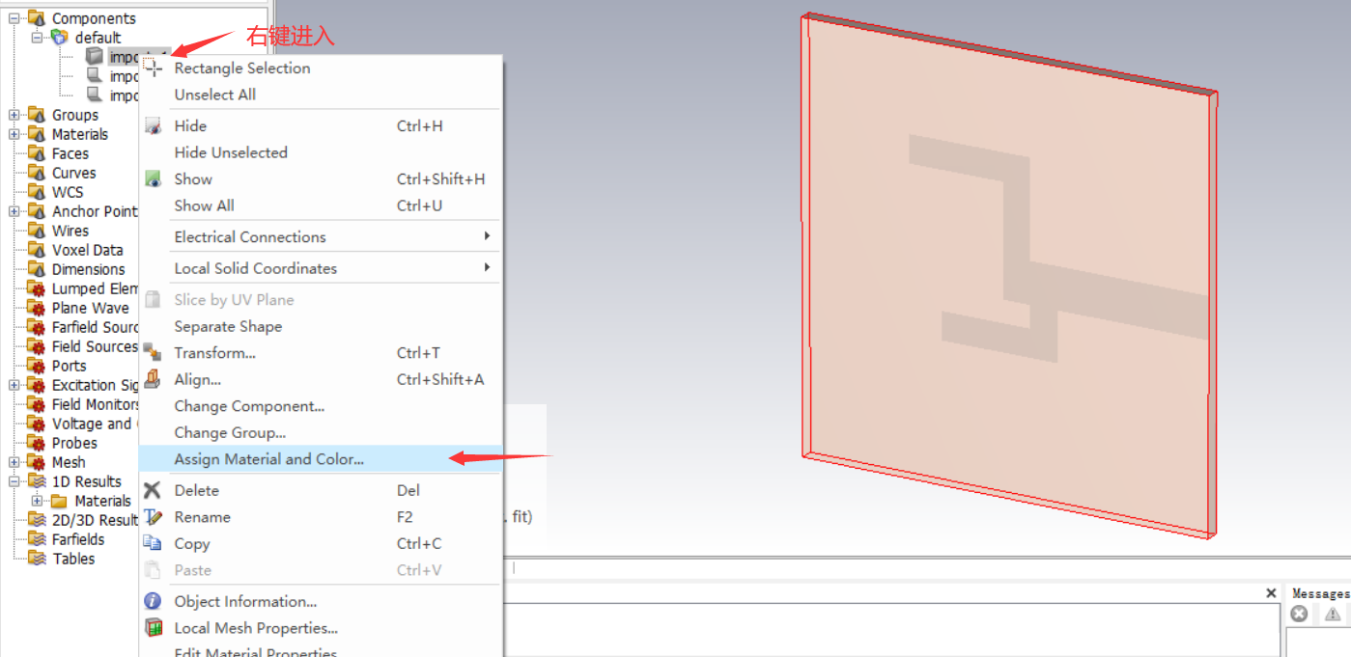1351x657 pixels.
Task: Click the Farfield Source folder icon
Action: point(37,327)
